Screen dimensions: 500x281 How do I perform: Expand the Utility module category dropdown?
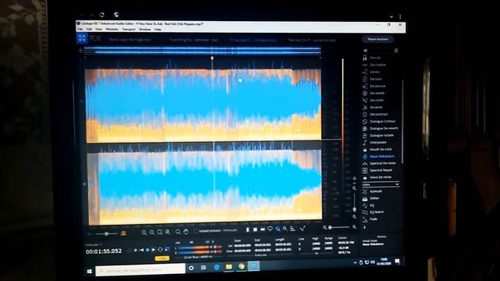pyautogui.click(x=380, y=184)
